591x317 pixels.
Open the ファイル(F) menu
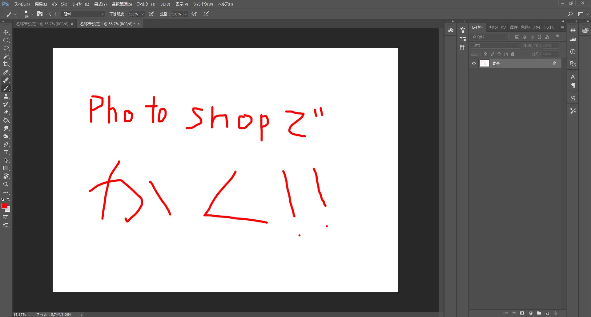tap(22, 4)
